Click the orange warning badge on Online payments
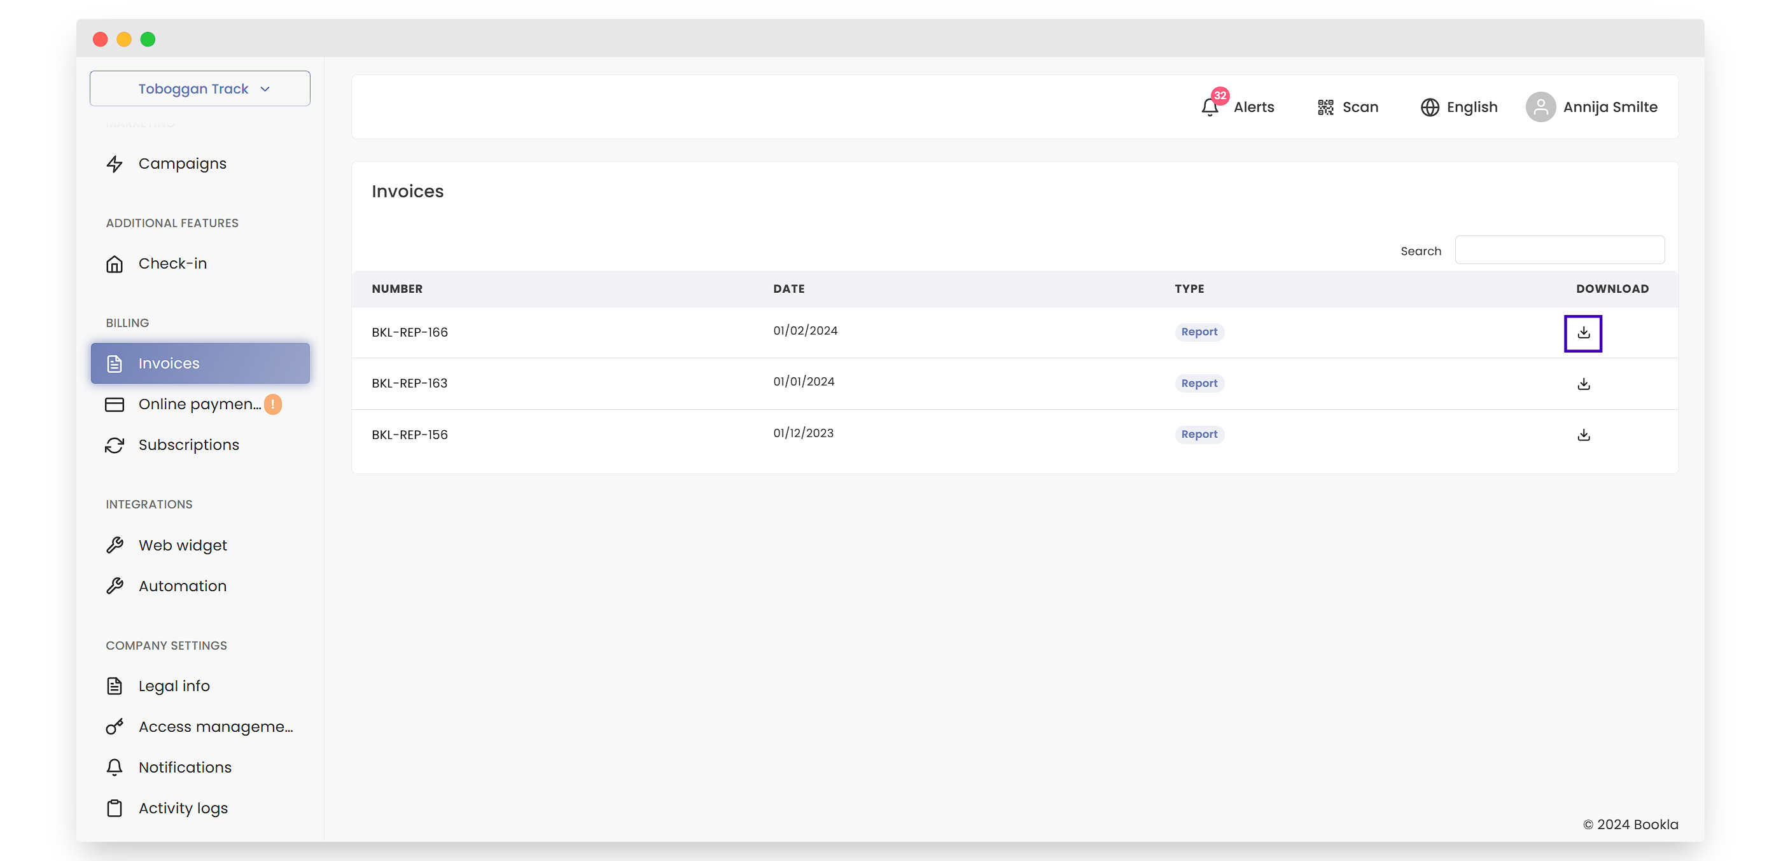 click(x=273, y=404)
